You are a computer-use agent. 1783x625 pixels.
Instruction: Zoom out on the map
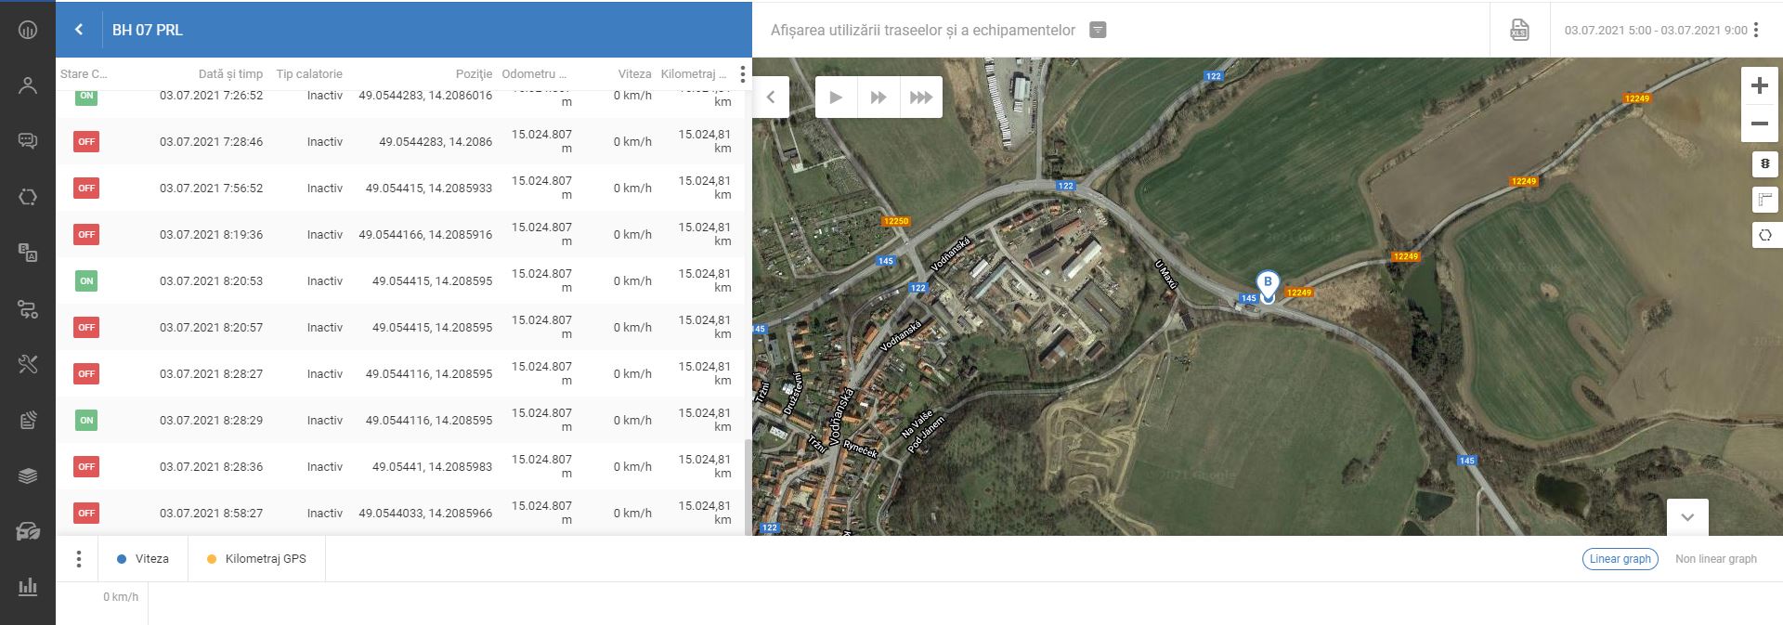pyautogui.click(x=1759, y=124)
